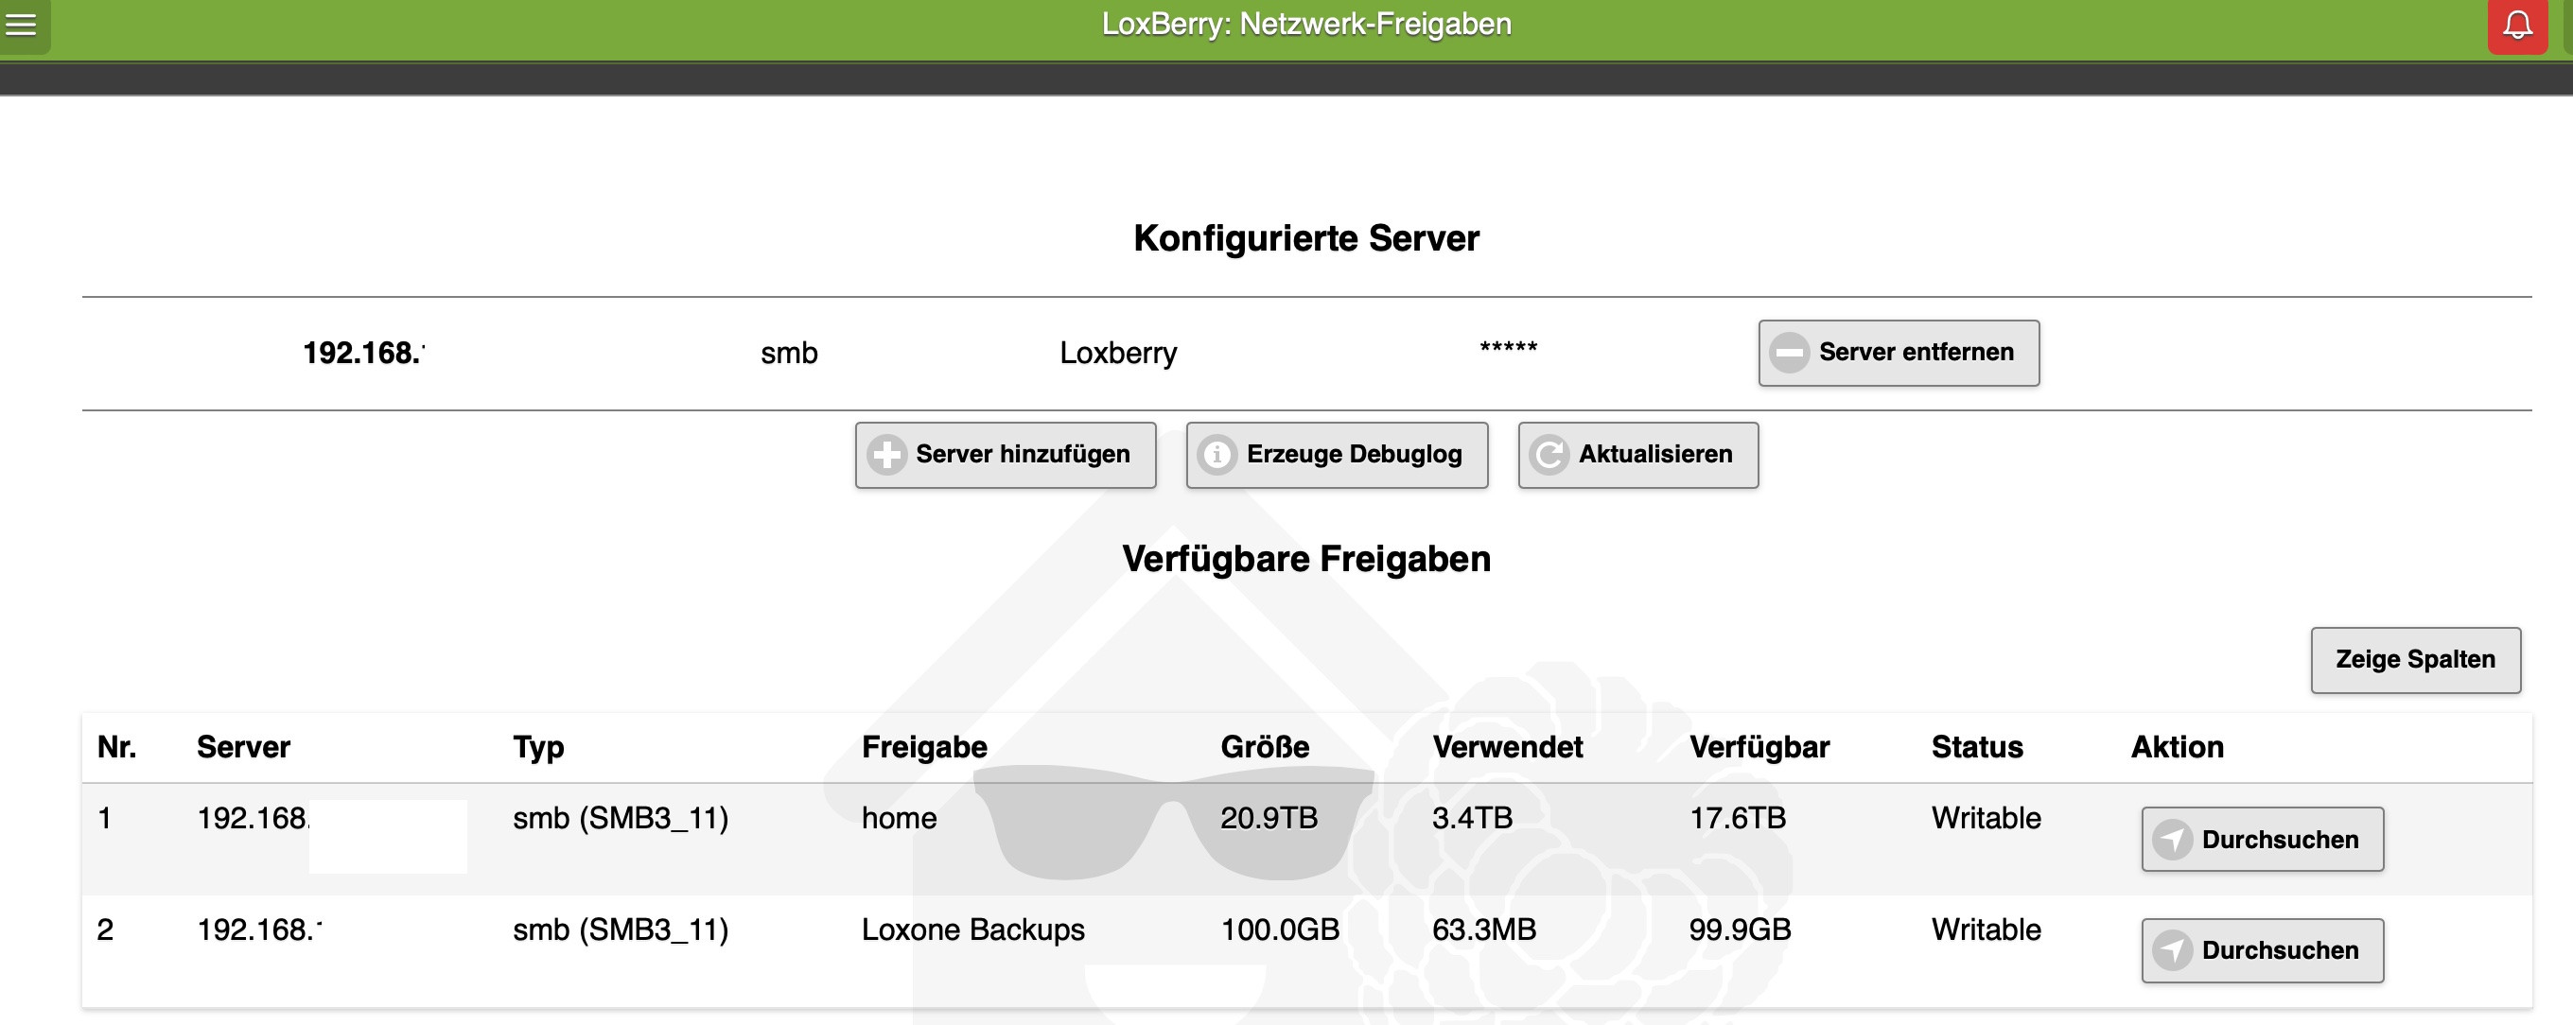Viewport: 2573px width, 1025px height.
Task: Sort table by Verfügbar column header
Action: (1758, 747)
